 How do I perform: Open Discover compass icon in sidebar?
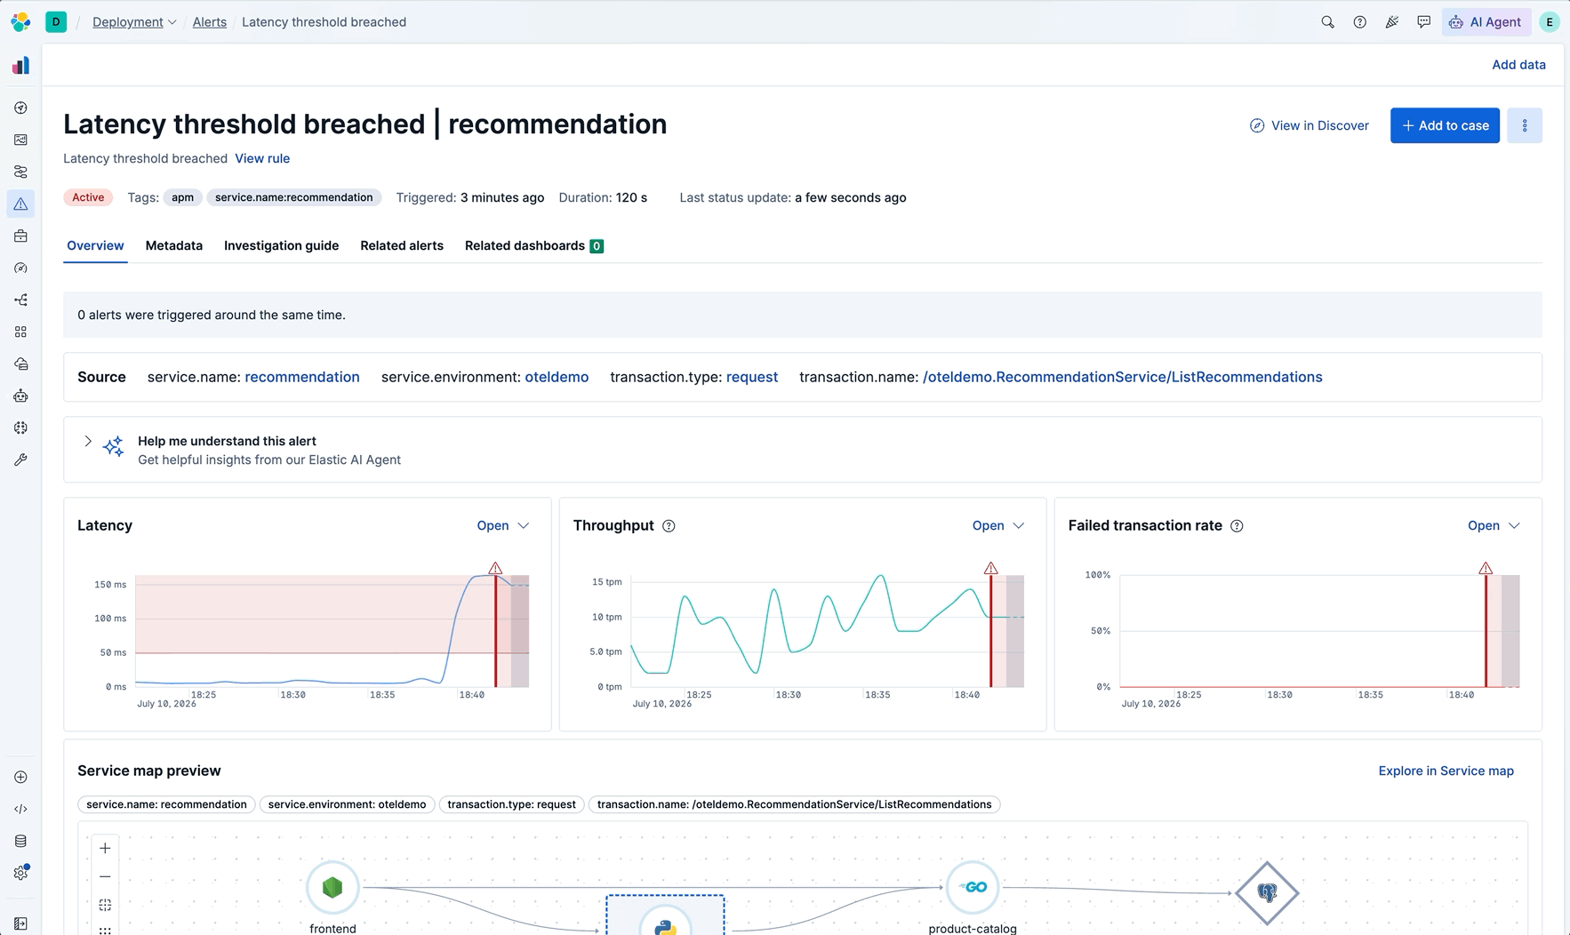pos(20,108)
